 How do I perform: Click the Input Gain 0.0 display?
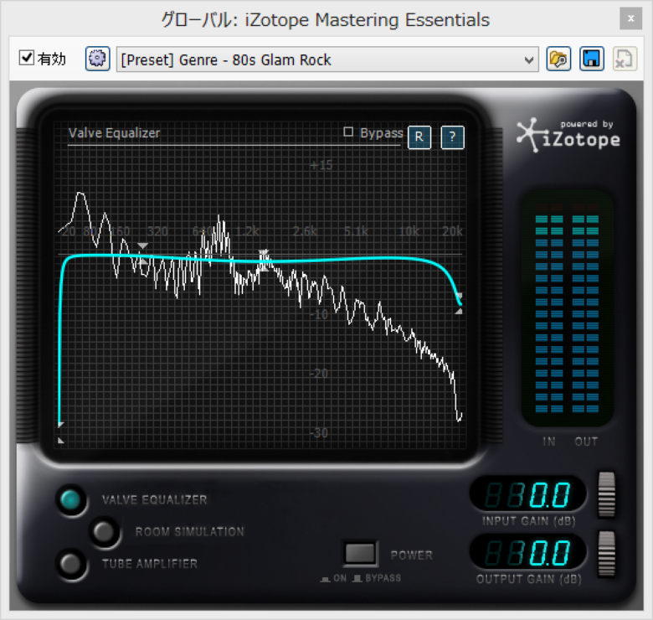click(x=527, y=494)
